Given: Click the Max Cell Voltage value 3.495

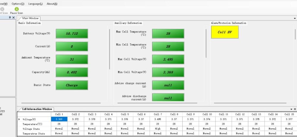Looking at the screenshot, I should pos(168,59).
